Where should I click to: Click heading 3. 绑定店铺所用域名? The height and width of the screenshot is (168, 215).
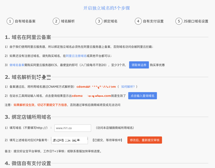point(28,117)
